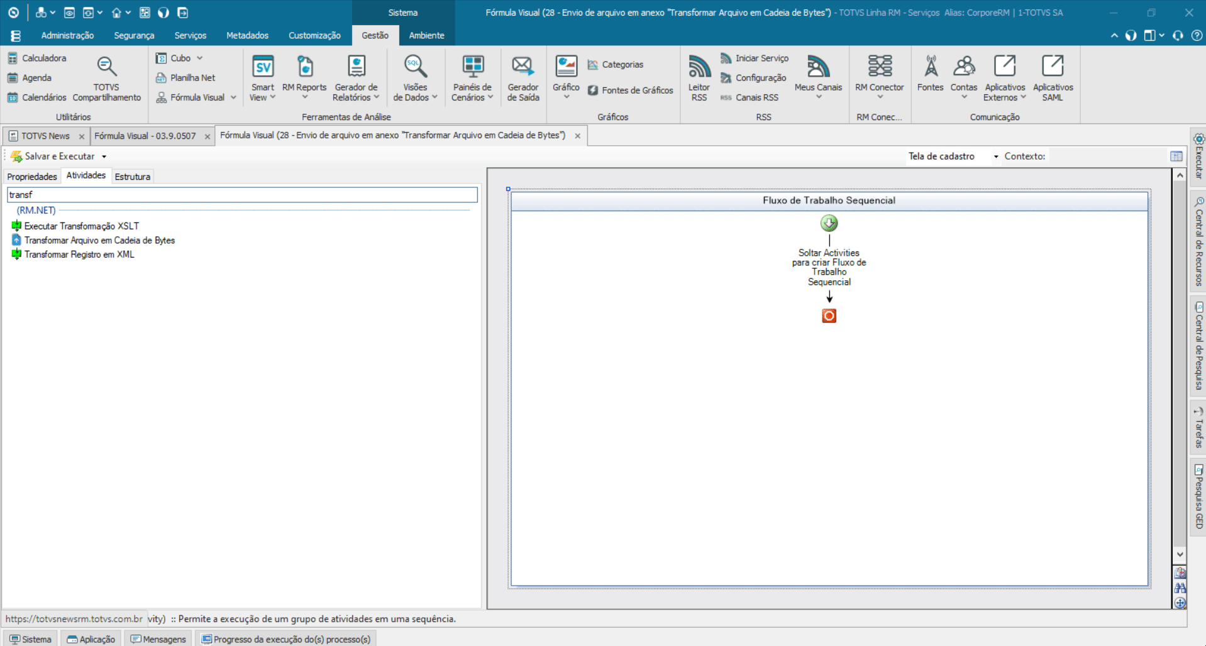Image resolution: width=1206 pixels, height=646 pixels.
Task: Select Fluxo de Trabalho Sequencial header
Action: click(x=829, y=201)
